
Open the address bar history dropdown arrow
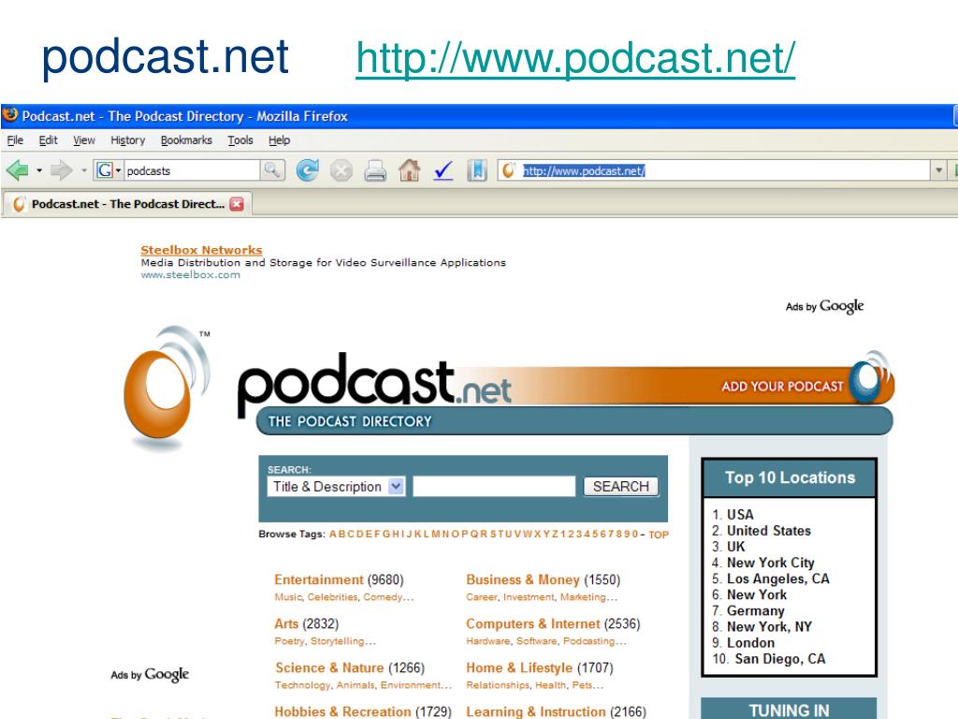pyautogui.click(x=938, y=170)
